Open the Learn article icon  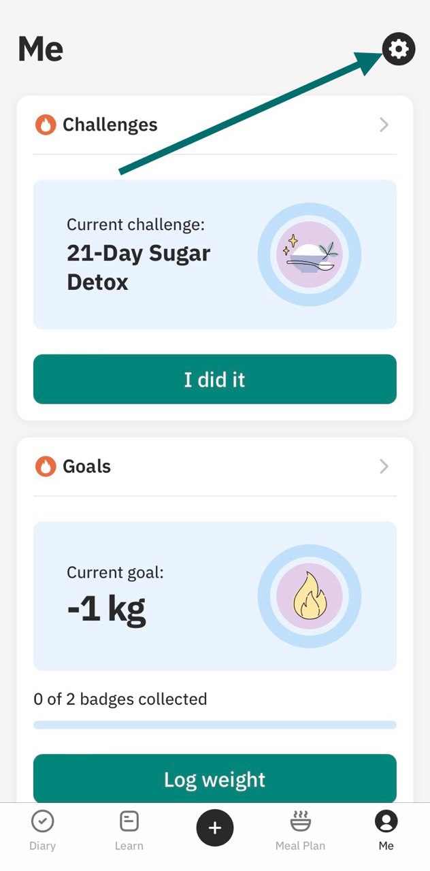click(129, 822)
